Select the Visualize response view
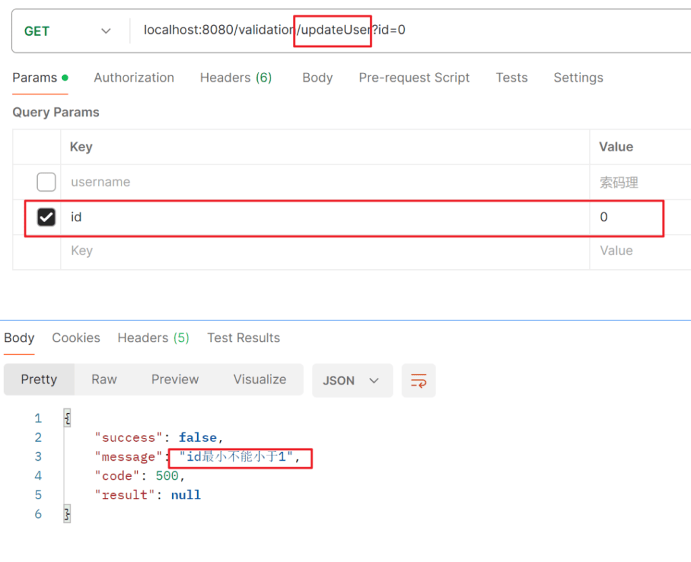 260,380
